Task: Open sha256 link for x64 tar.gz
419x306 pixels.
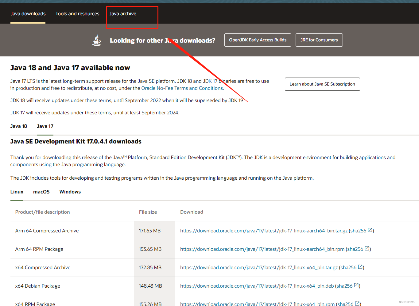Action: click(x=348, y=268)
